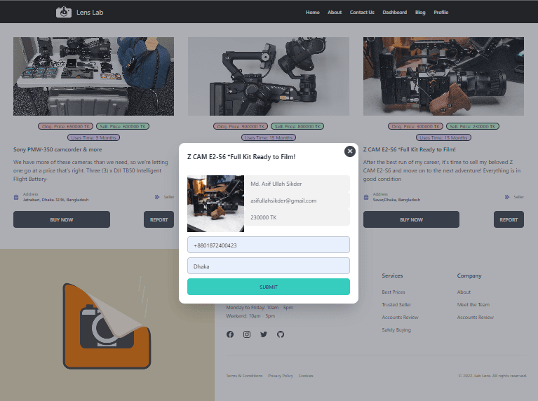Open Best Prices footer link
Screen dimensions: 538x401
394,292
